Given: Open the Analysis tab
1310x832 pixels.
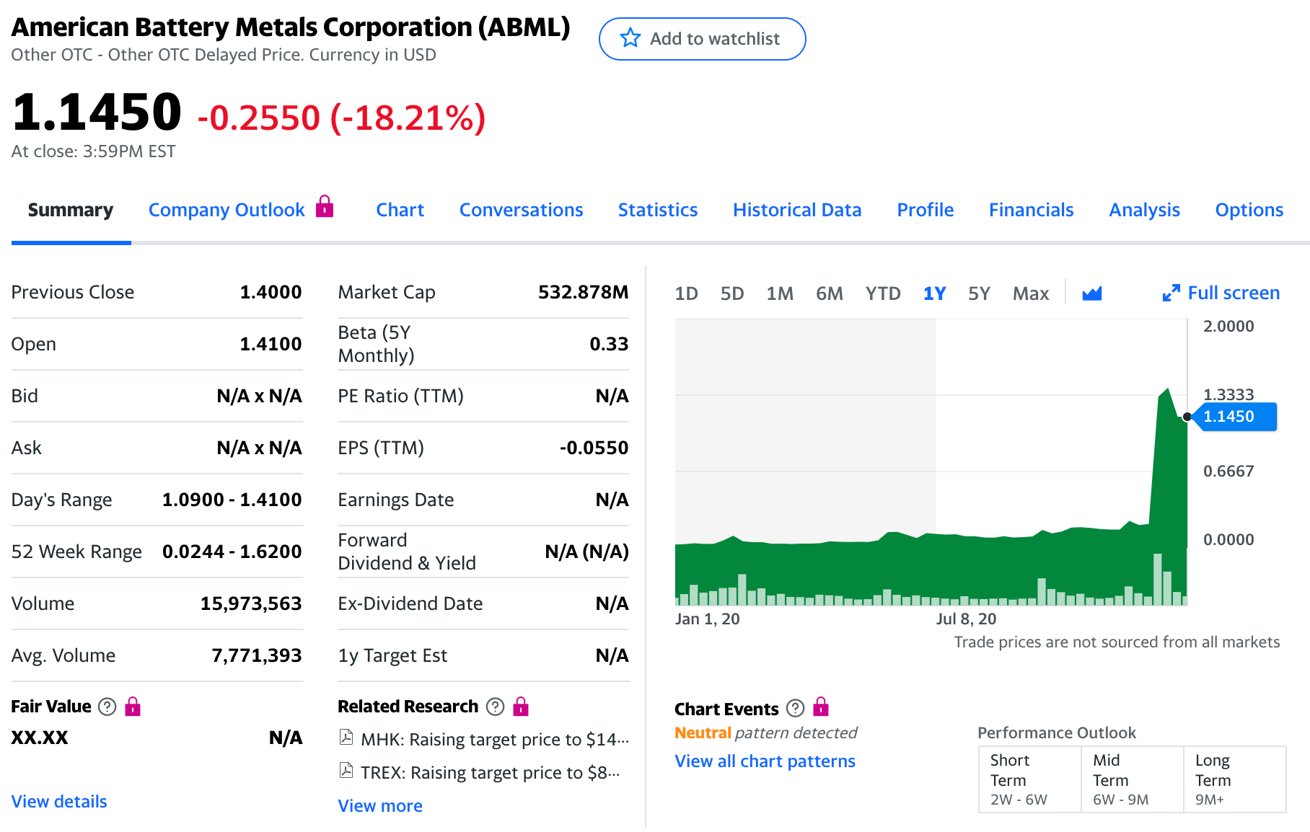Looking at the screenshot, I should pyautogui.click(x=1144, y=210).
